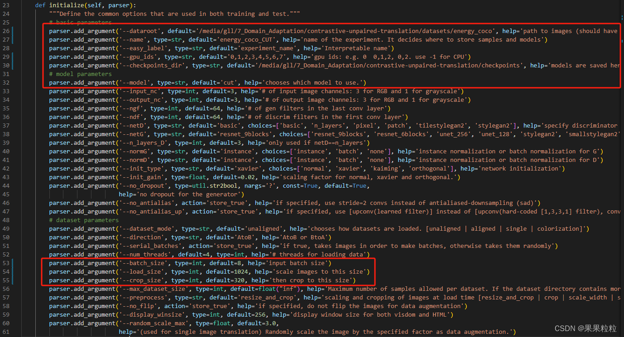Click the '--easy_label' argument string

144,48
